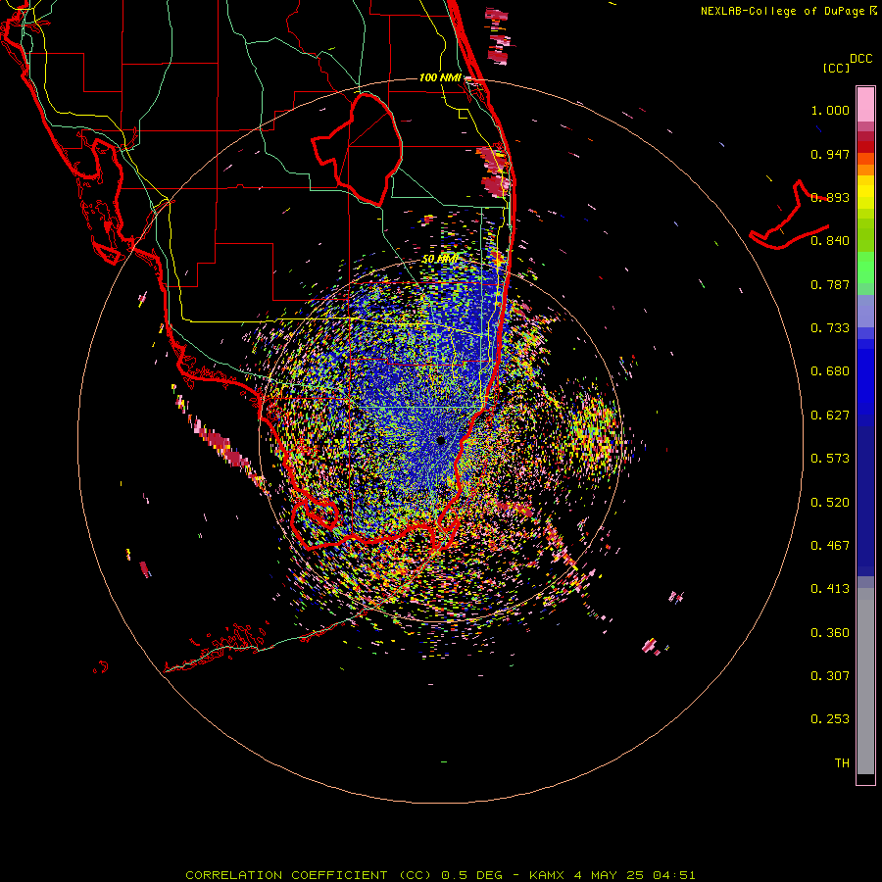Select the 0.253 color scale value
Image resolution: width=882 pixels, height=882 pixels.
click(830, 719)
